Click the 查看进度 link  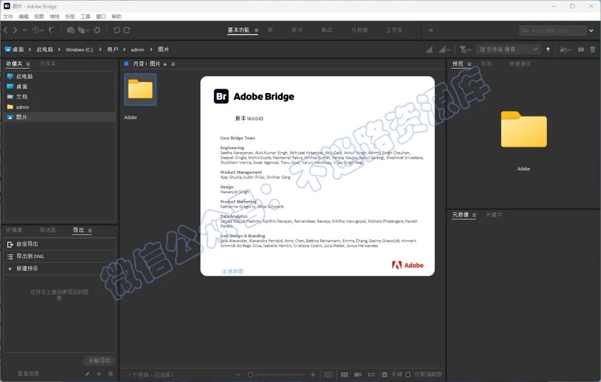pyautogui.click(x=28, y=374)
